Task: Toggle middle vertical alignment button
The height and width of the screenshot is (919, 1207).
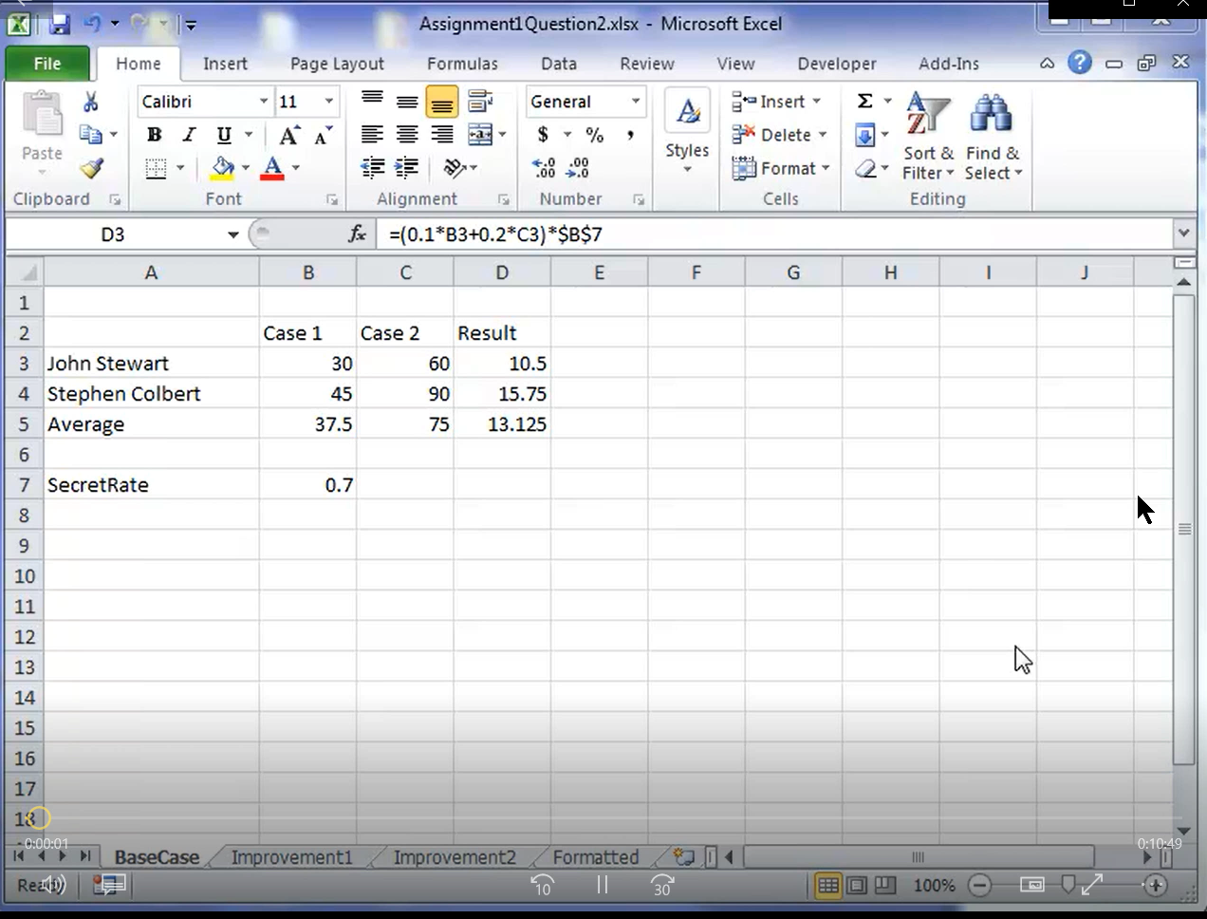Action: (407, 102)
